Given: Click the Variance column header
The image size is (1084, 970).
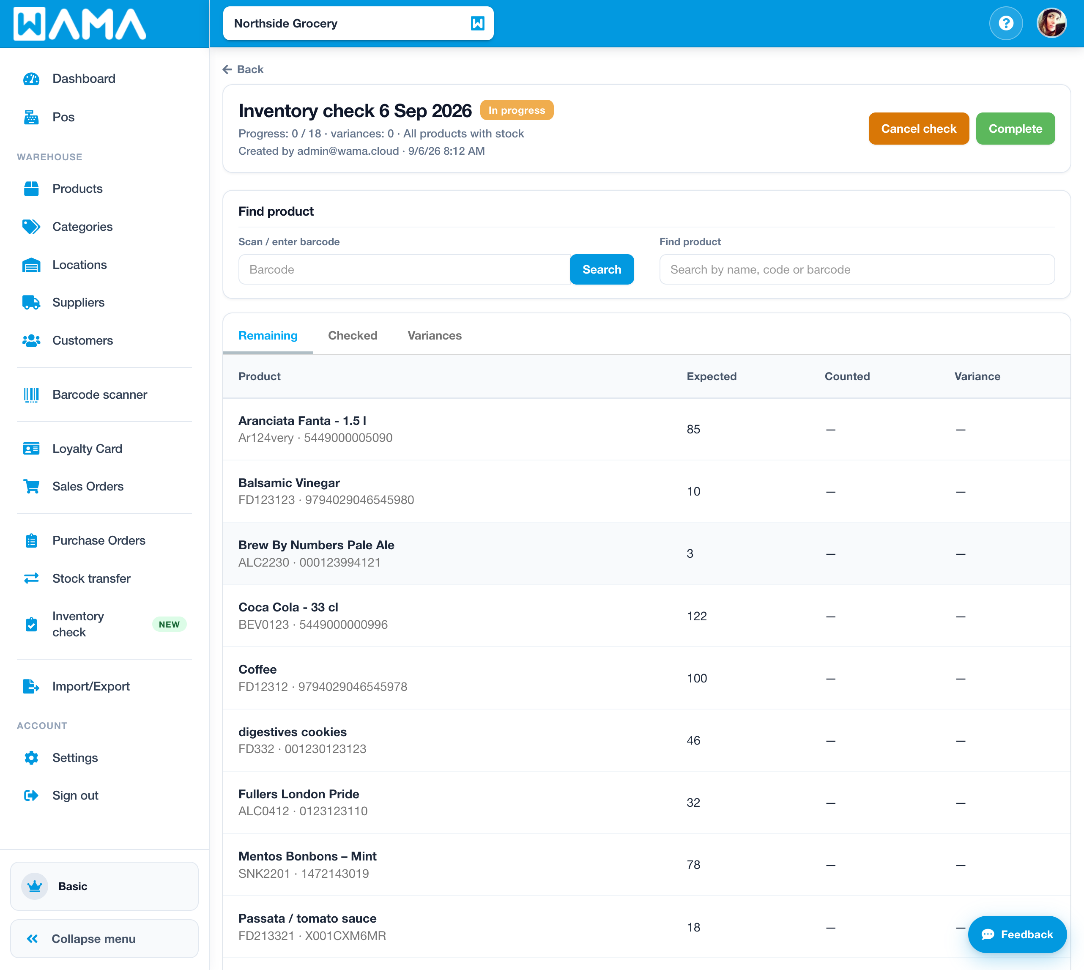Looking at the screenshot, I should click(977, 376).
